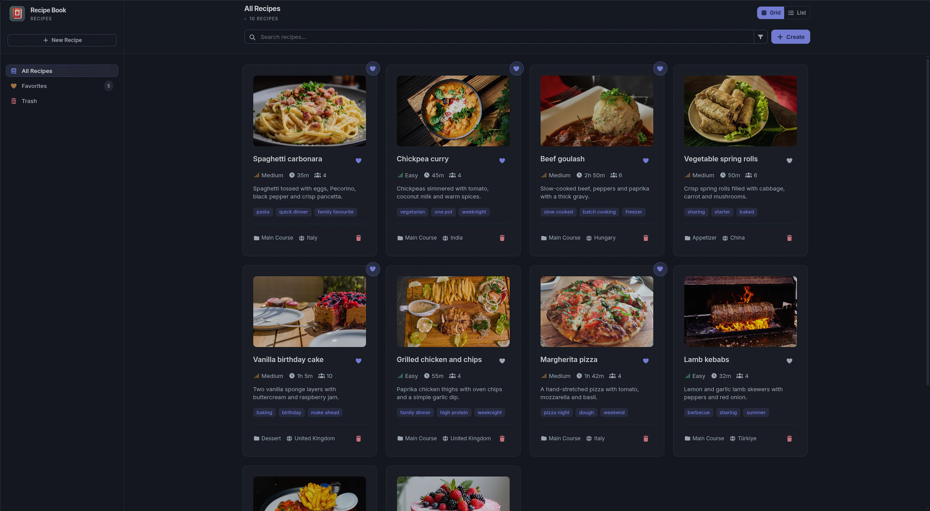Image resolution: width=930 pixels, height=511 pixels.
Task: Click favorite badge above Spaghetti carbonara image
Action: (373, 69)
